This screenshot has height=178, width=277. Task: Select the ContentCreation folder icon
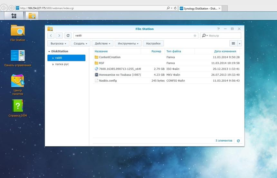pyautogui.click(x=96, y=57)
